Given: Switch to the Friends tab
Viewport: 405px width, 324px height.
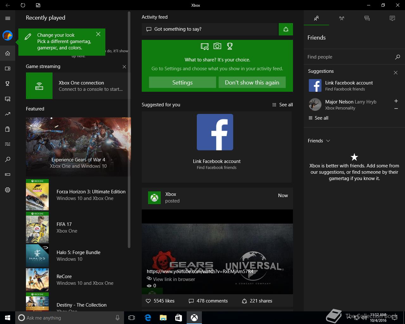Looking at the screenshot, I should pyautogui.click(x=316, y=18).
